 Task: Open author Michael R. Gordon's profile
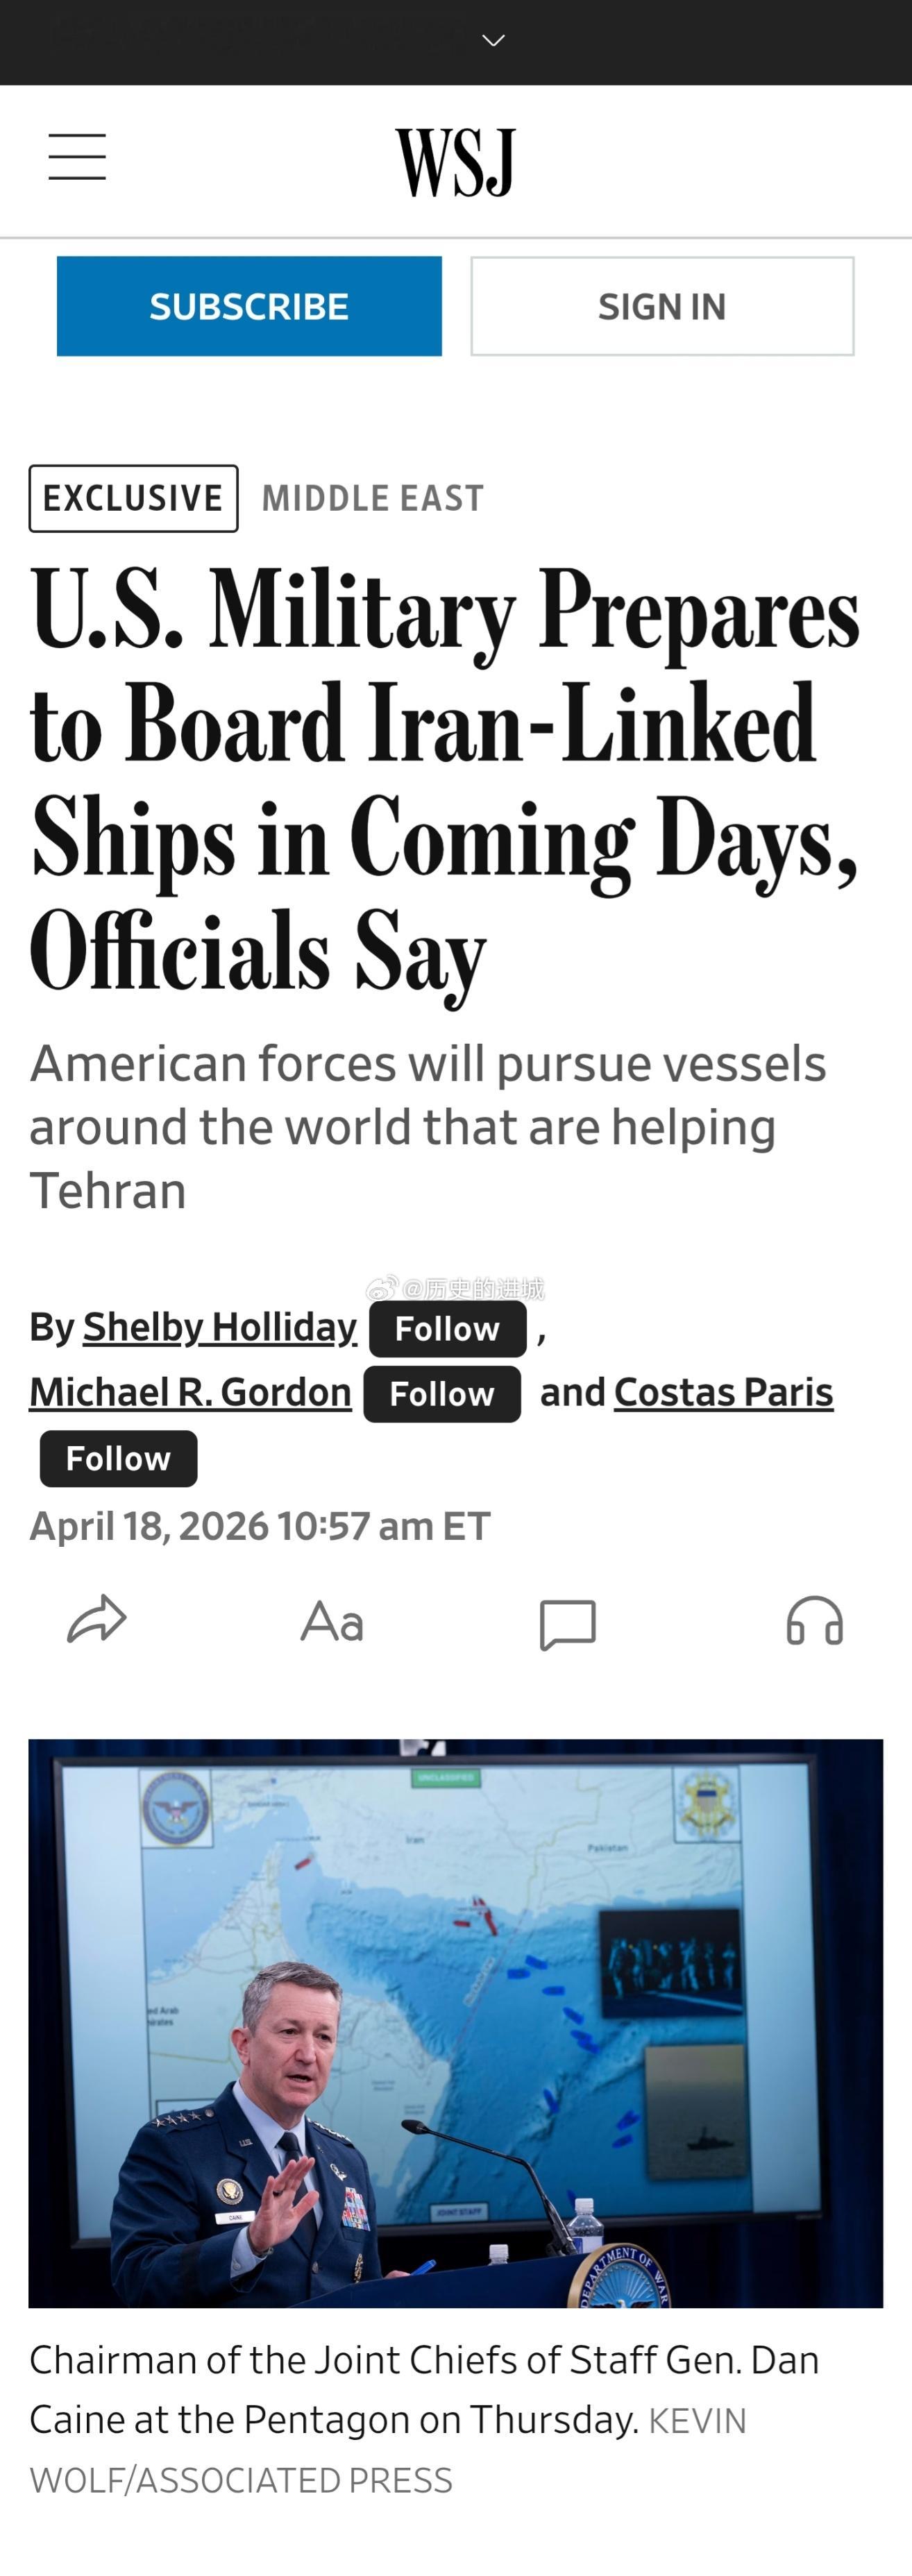point(190,1392)
